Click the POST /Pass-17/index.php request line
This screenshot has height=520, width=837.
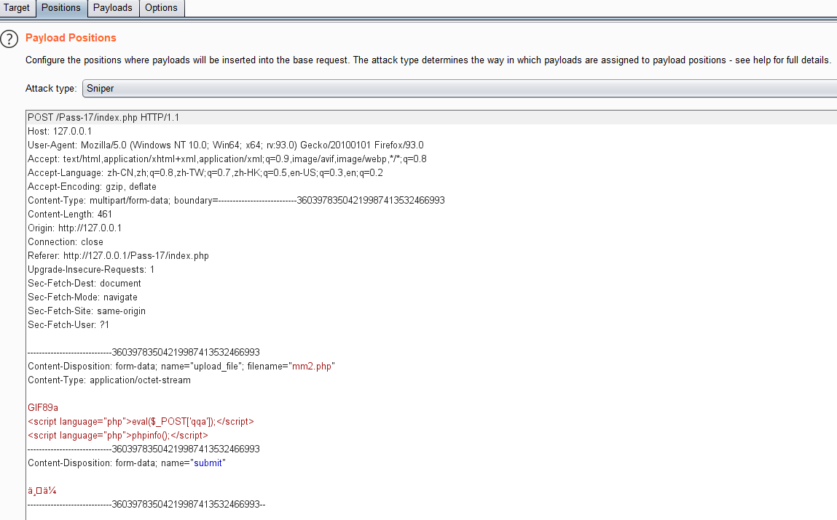pyautogui.click(x=103, y=117)
